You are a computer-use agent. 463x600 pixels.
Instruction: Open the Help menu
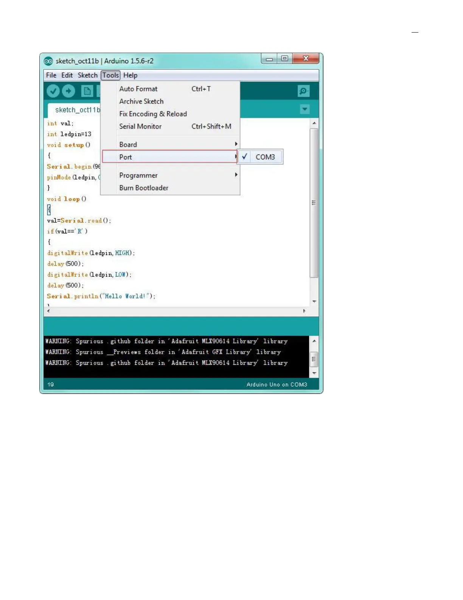(130, 75)
